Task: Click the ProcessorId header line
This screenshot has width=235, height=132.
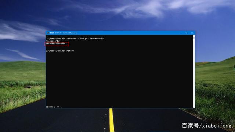Action: tap(53, 41)
